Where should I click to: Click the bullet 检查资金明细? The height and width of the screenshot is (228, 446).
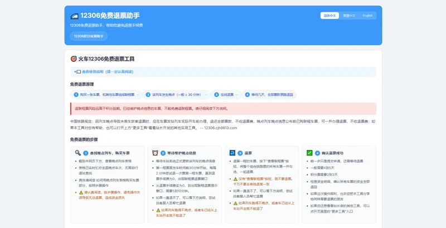point(340,184)
